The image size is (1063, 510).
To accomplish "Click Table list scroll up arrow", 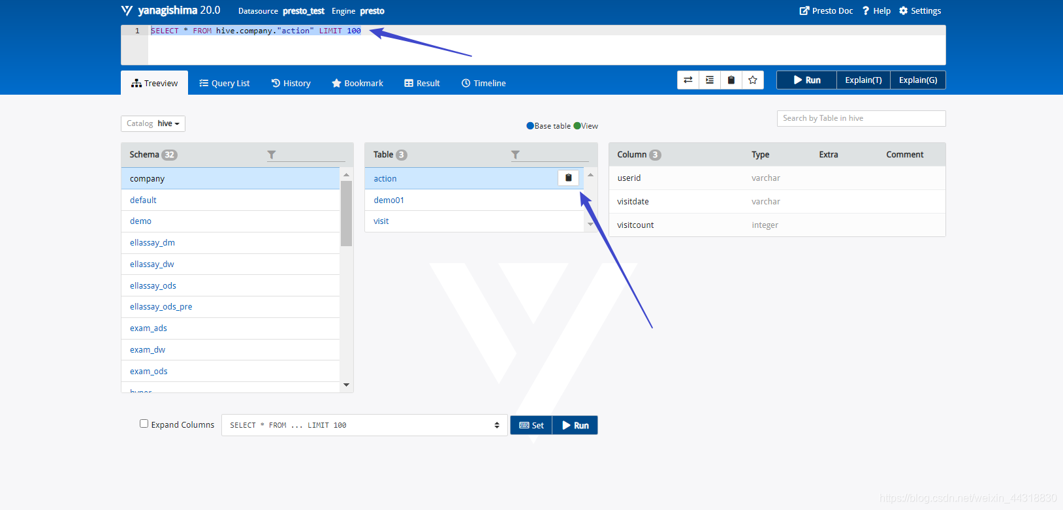I will click(590, 174).
